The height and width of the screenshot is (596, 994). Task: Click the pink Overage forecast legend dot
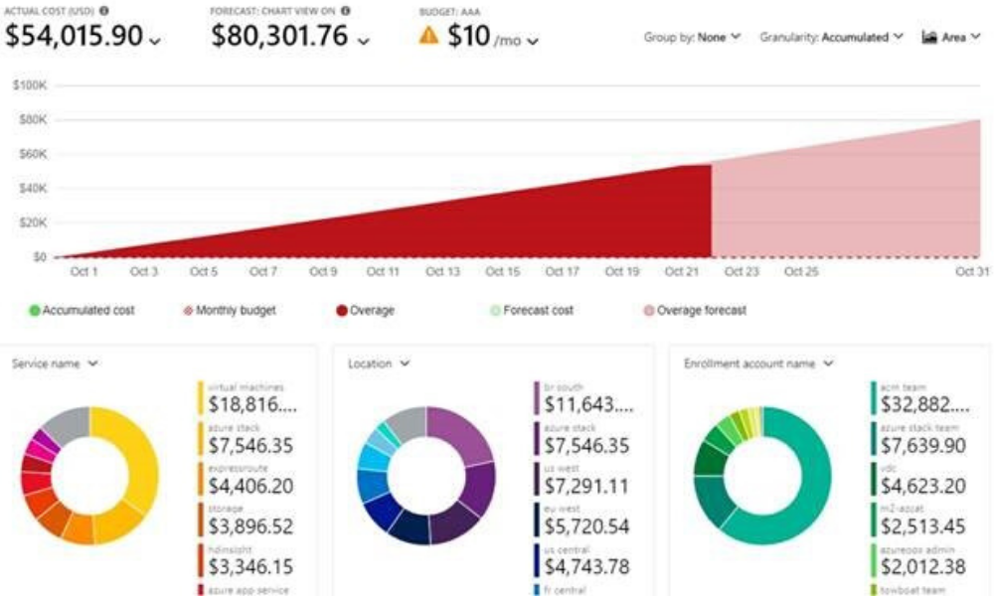648,310
